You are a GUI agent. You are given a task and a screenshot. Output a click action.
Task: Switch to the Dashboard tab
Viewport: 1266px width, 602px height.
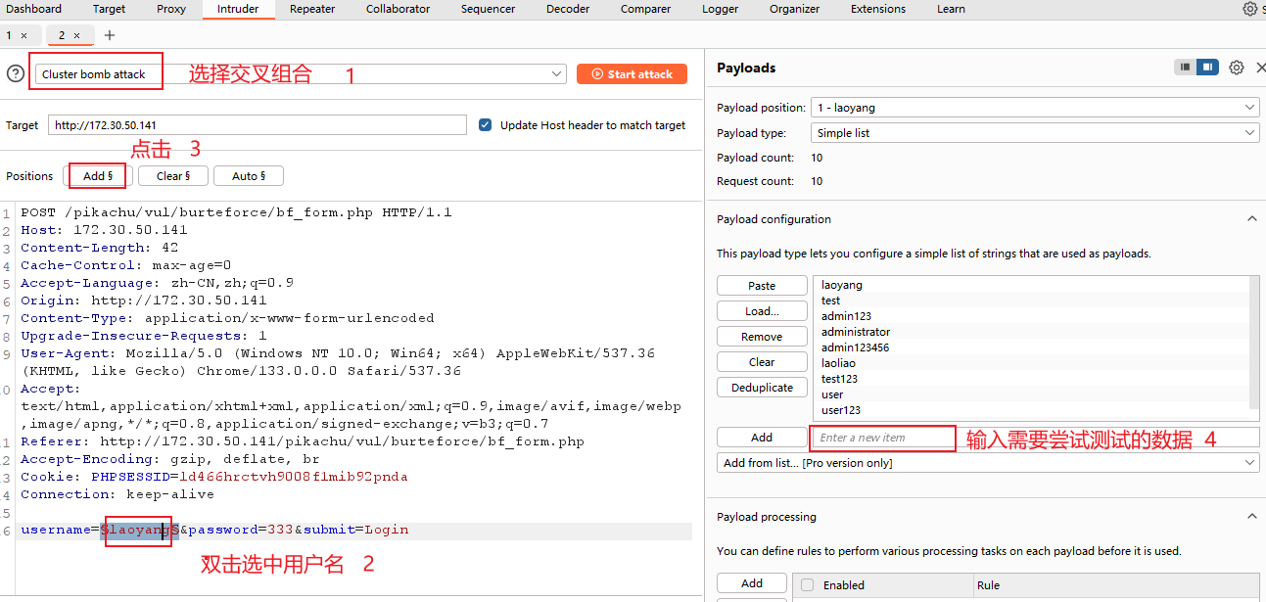click(x=33, y=9)
